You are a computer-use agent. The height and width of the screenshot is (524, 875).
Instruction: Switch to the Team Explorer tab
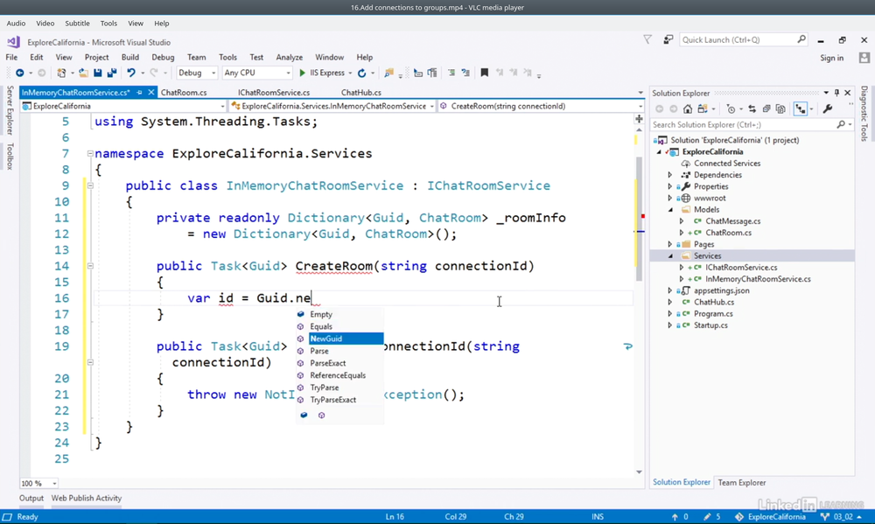pyautogui.click(x=742, y=483)
